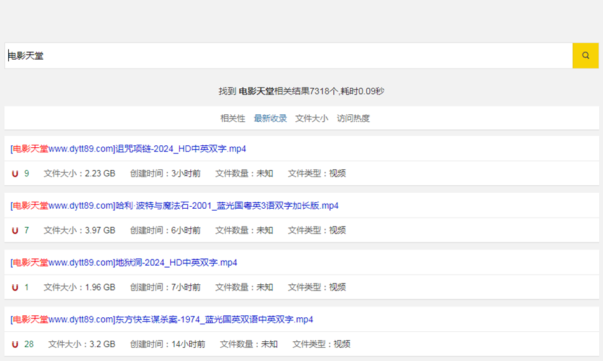Sort results by 最新收录
Viewport: 603px width, 361px height.
coord(270,119)
